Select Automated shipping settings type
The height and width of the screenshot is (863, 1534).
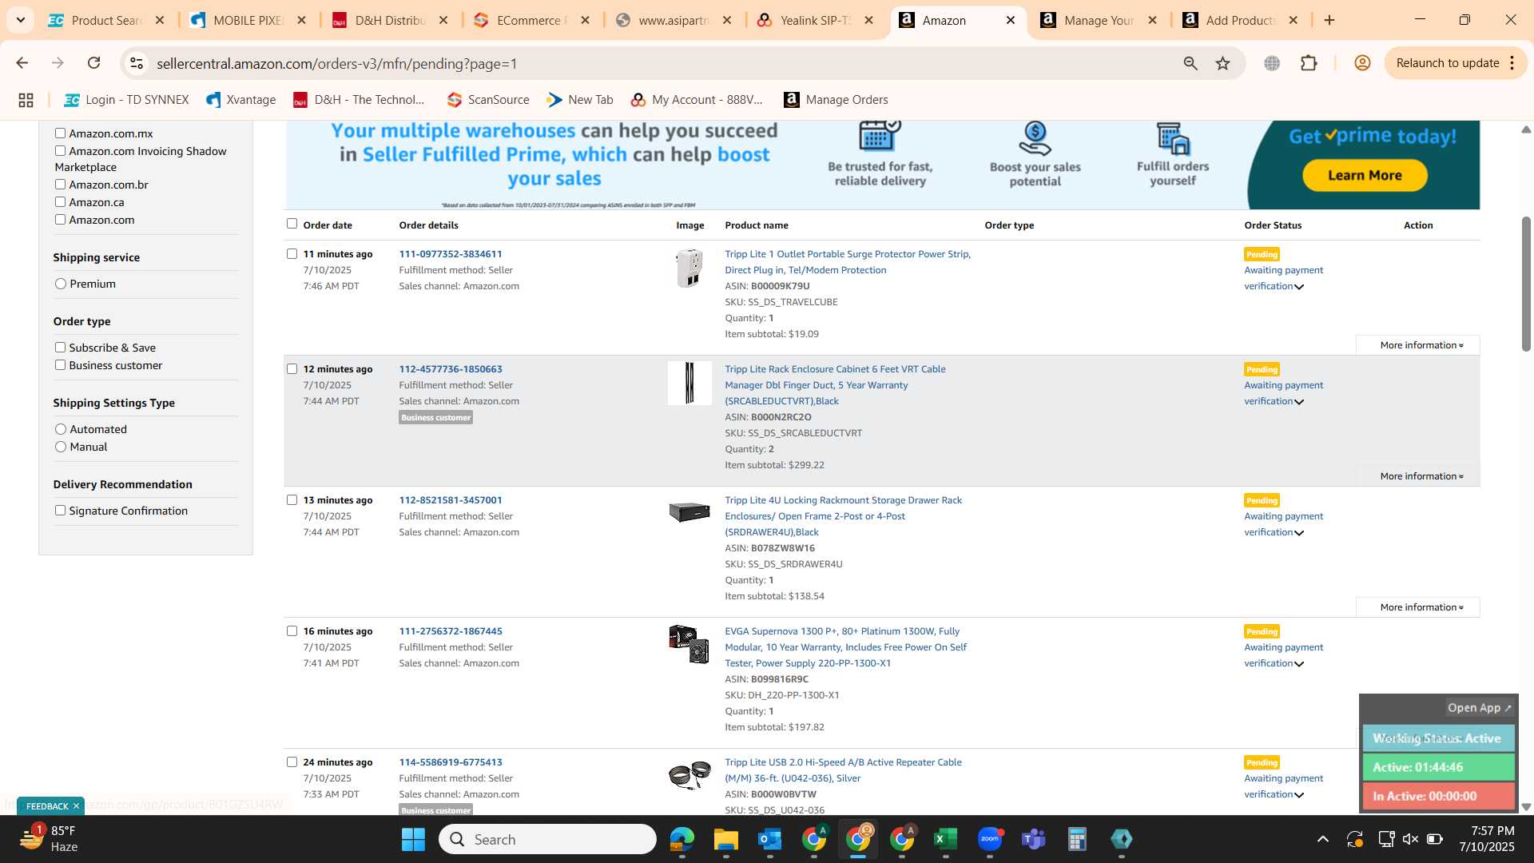click(61, 429)
